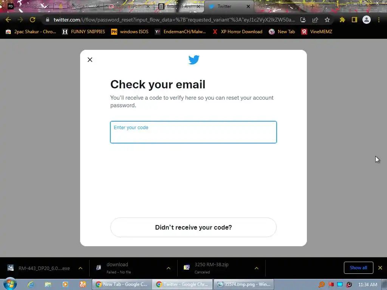Open EndermanCH/Malw... bookmark
This screenshot has height=290, width=387.
click(180, 32)
